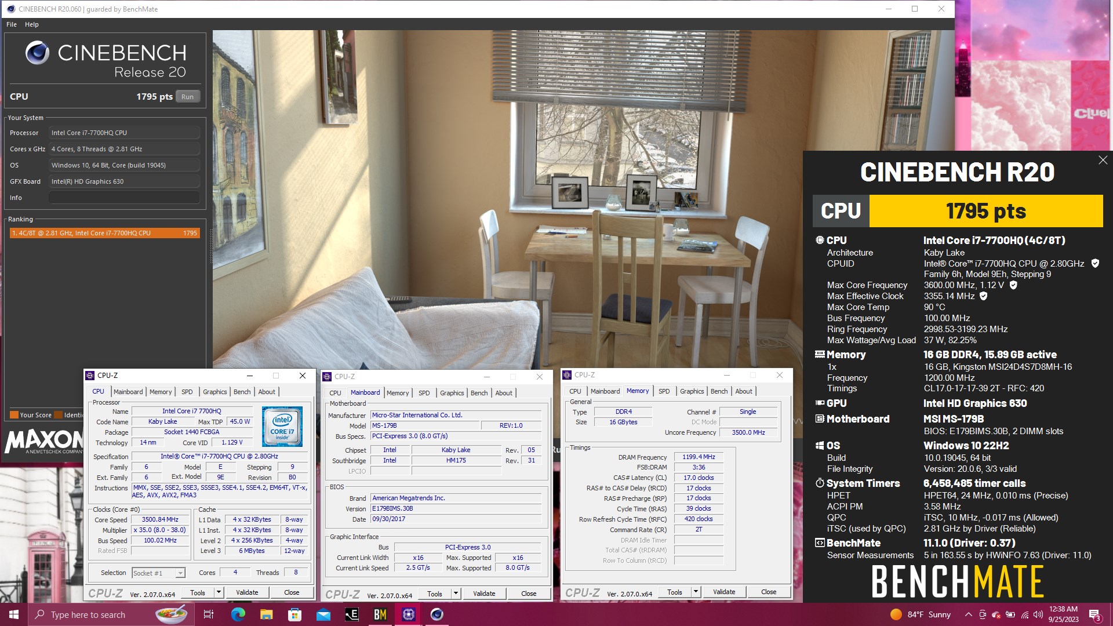Viewport: 1113px width, 626px height.
Task: Click the Meet Now tray icon
Action: tap(982, 614)
